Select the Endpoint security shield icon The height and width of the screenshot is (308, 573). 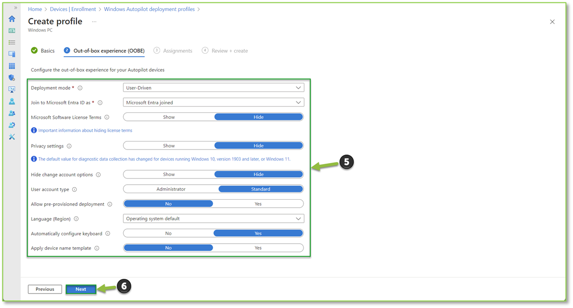[x=12, y=78]
